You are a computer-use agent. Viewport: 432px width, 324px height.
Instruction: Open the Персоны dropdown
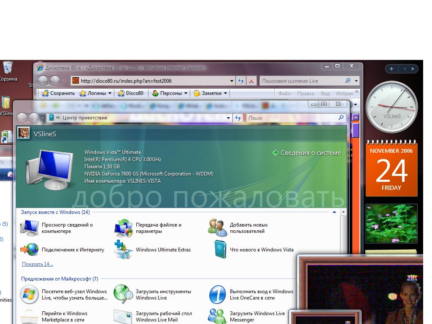[x=170, y=93]
